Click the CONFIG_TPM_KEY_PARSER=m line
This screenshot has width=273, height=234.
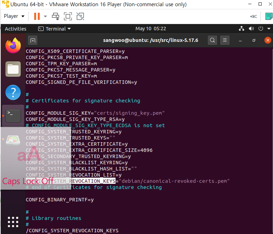[61, 64]
